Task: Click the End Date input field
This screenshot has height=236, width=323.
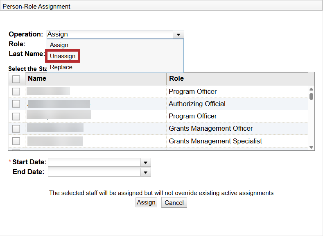Action: tap(94, 172)
